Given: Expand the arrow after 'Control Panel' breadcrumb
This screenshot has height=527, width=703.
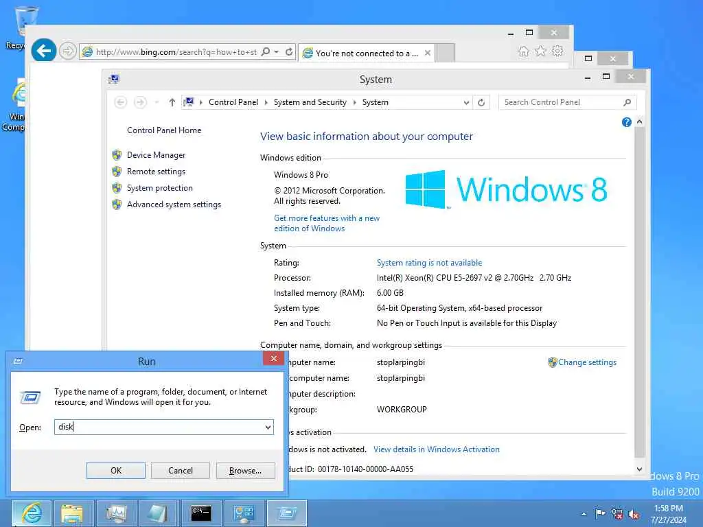Looking at the screenshot, I should pyautogui.click(x=266, y=103).
